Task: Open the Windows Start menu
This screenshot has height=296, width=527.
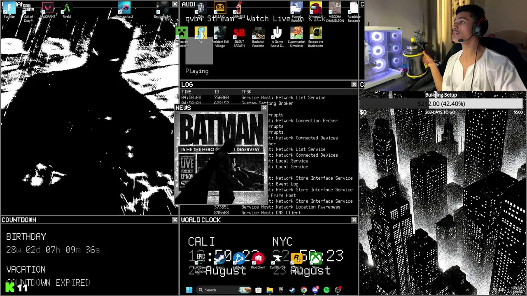Action: click(x=189, y=290)
